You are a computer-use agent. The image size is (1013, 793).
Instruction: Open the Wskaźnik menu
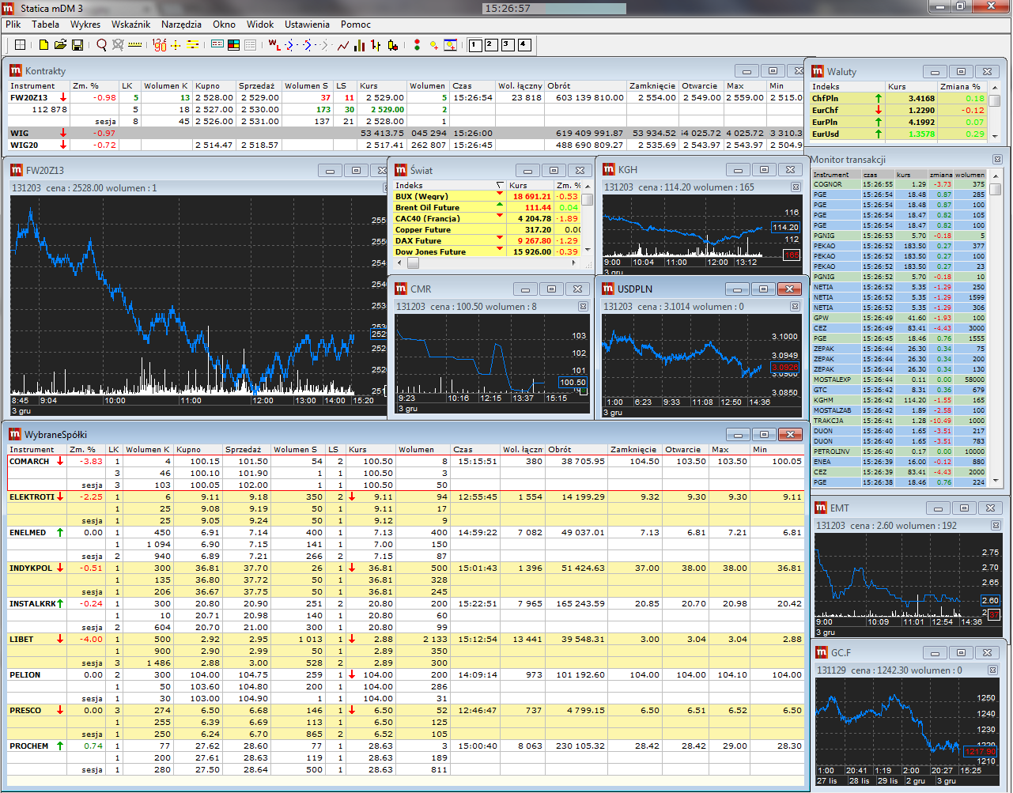pyautogui.click(x=132, y=25)
